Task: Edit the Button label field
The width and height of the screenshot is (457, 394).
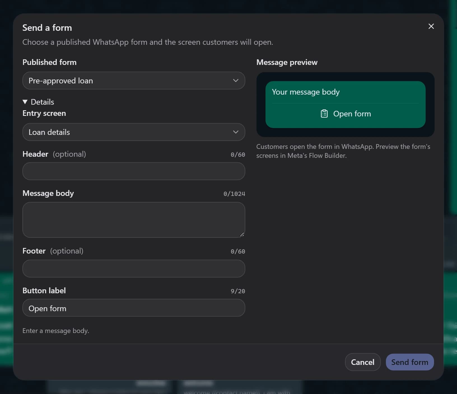Action: (134, 308)
